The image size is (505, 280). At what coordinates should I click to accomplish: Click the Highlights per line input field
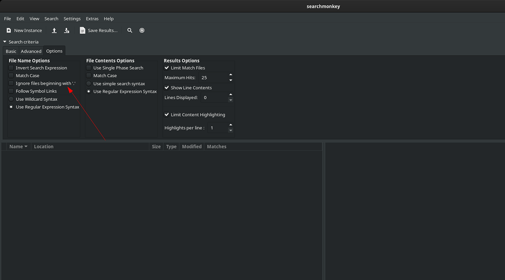pyautogui.click(x=217, y=127)
